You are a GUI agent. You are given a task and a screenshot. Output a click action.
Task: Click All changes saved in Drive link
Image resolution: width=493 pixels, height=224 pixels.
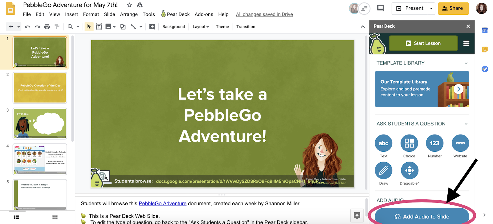pos(264,14)
